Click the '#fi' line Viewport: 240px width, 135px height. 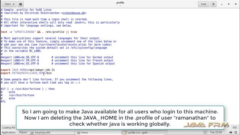pos(3,102)
